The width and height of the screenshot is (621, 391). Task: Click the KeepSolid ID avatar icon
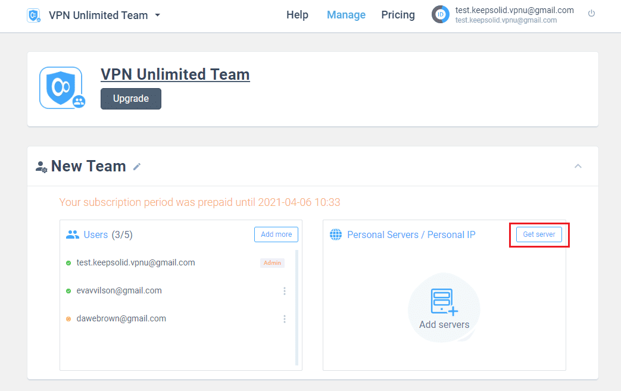[x=441, y=15]
